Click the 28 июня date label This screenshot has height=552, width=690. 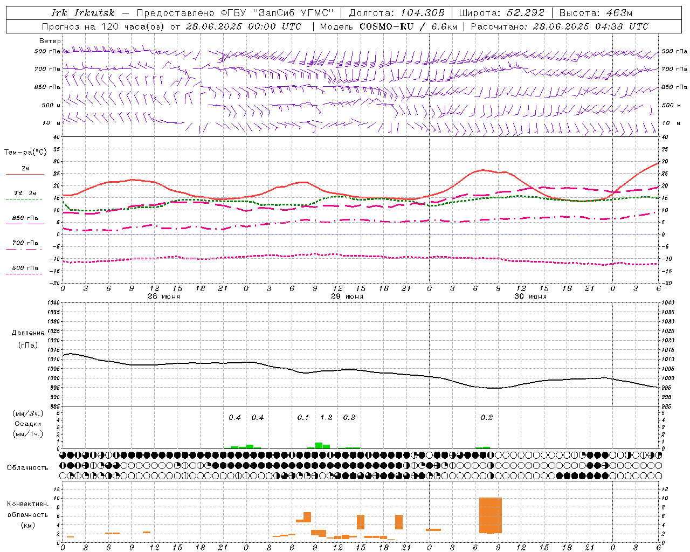(x=164, y=296)
